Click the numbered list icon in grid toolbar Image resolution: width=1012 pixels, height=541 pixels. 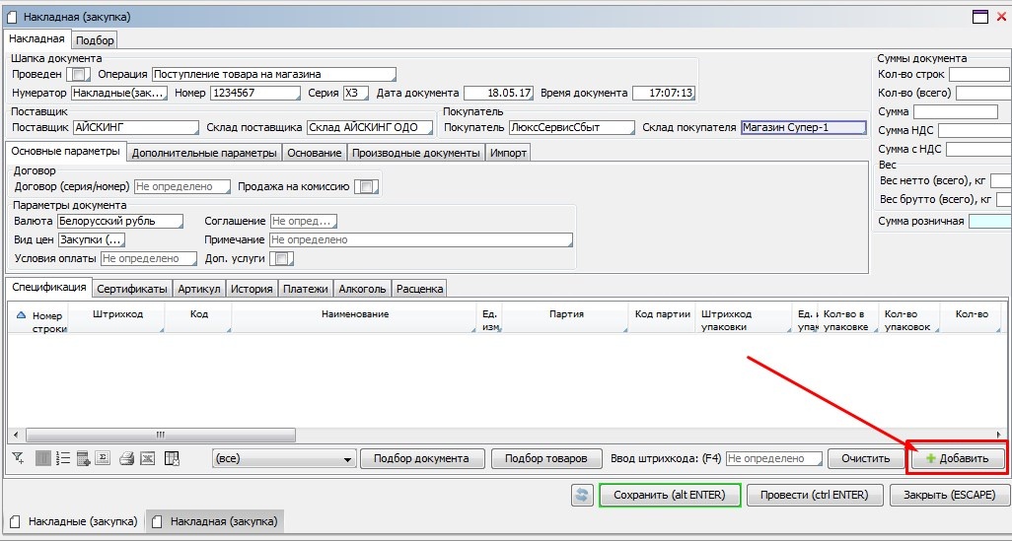(x=63, y=458)
